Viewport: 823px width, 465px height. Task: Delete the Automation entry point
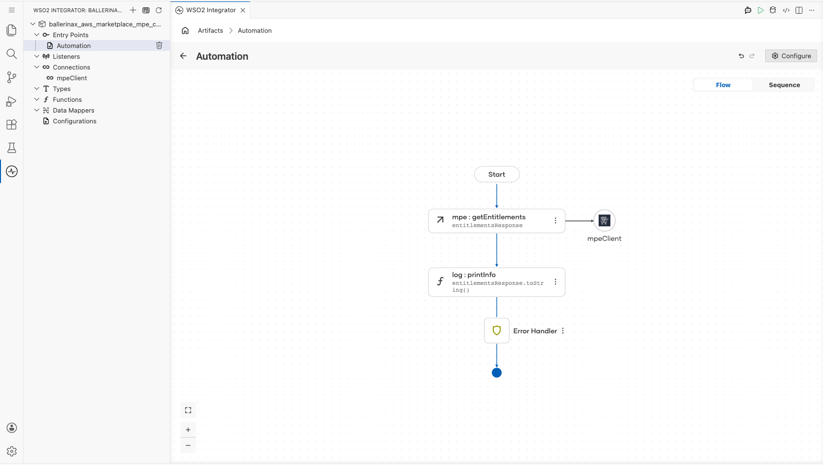point(159,46)
